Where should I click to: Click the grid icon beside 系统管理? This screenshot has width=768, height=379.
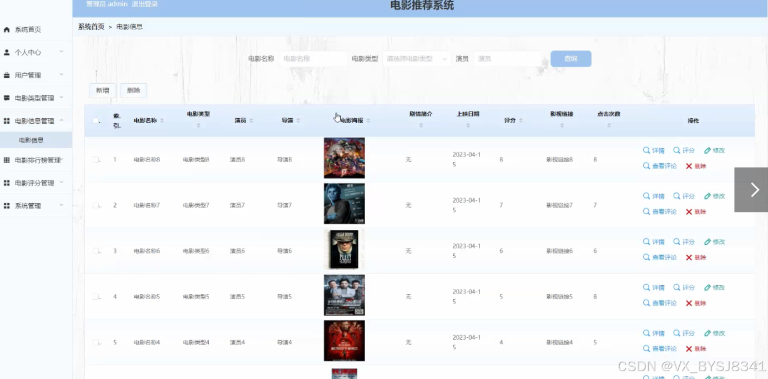(7, 205)
